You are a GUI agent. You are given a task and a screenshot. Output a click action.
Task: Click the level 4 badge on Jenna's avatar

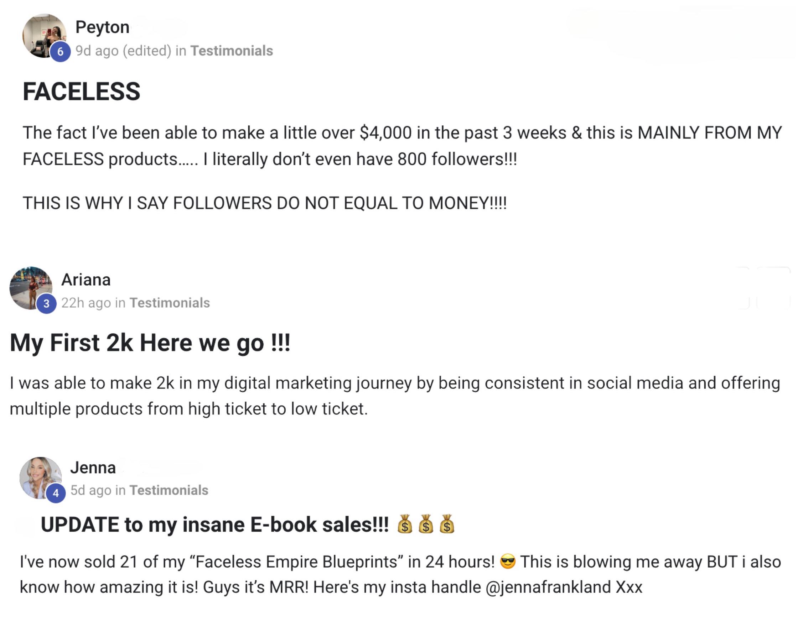click(x=56, y=493)
